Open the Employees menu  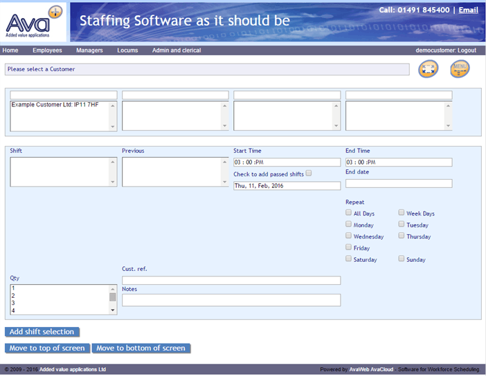[x=47, y=50]
